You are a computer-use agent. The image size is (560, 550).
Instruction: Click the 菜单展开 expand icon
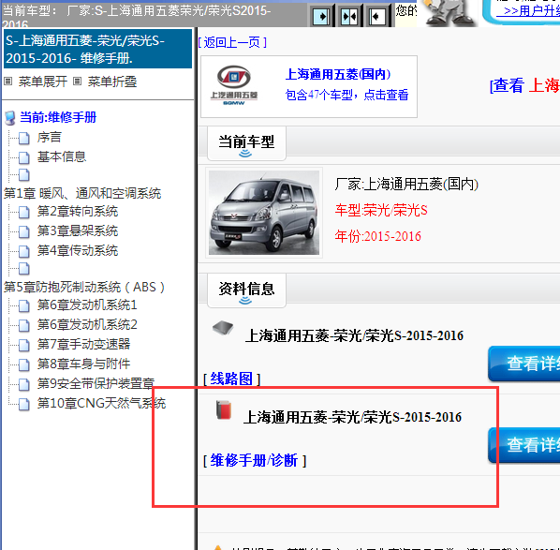pyautogui.click(x=8, y=82)
